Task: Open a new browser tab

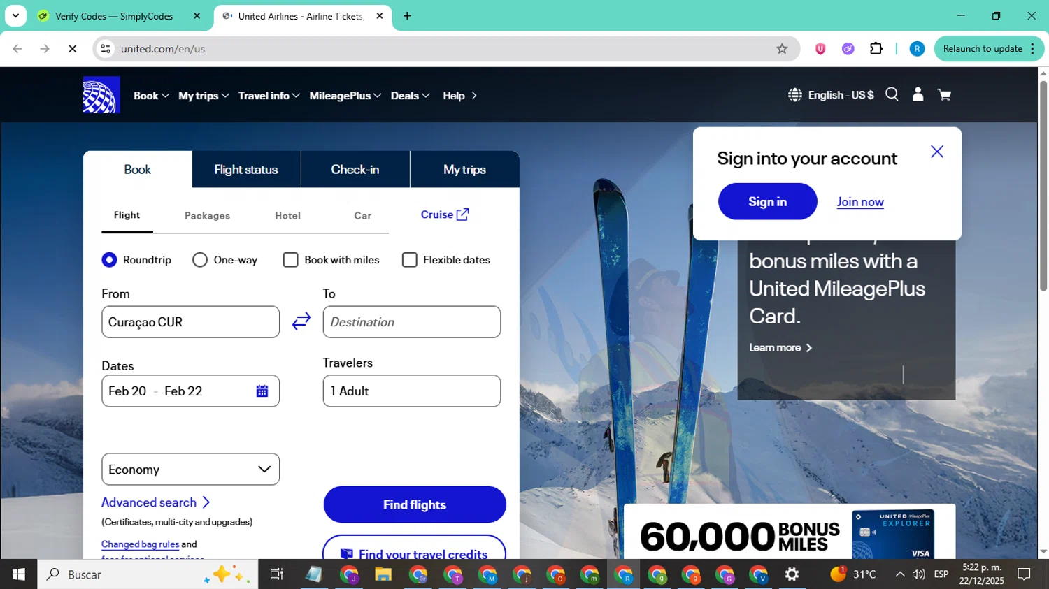Action: pyautogui.click(x=407, y=16)
